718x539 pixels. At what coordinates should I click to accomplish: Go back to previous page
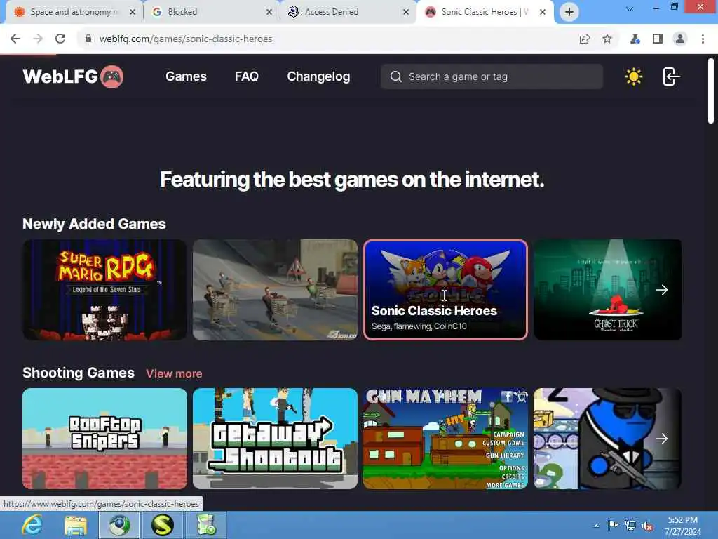point(15,39)
